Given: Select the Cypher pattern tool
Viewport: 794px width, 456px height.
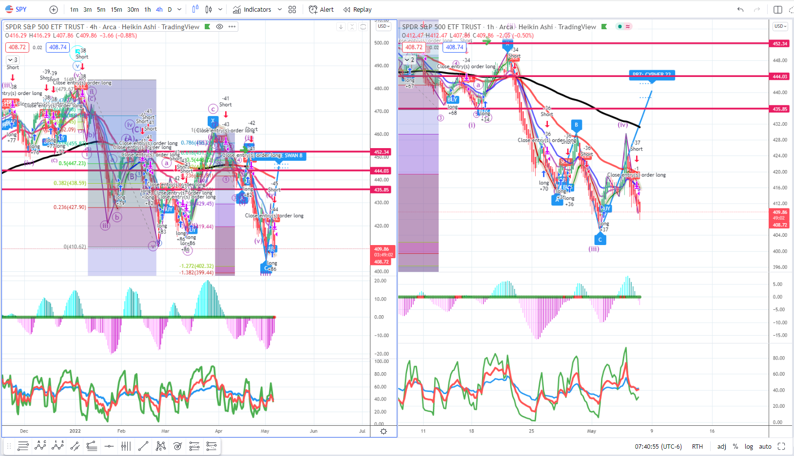Looking at the screenshot, I should [x=160, y=446].
